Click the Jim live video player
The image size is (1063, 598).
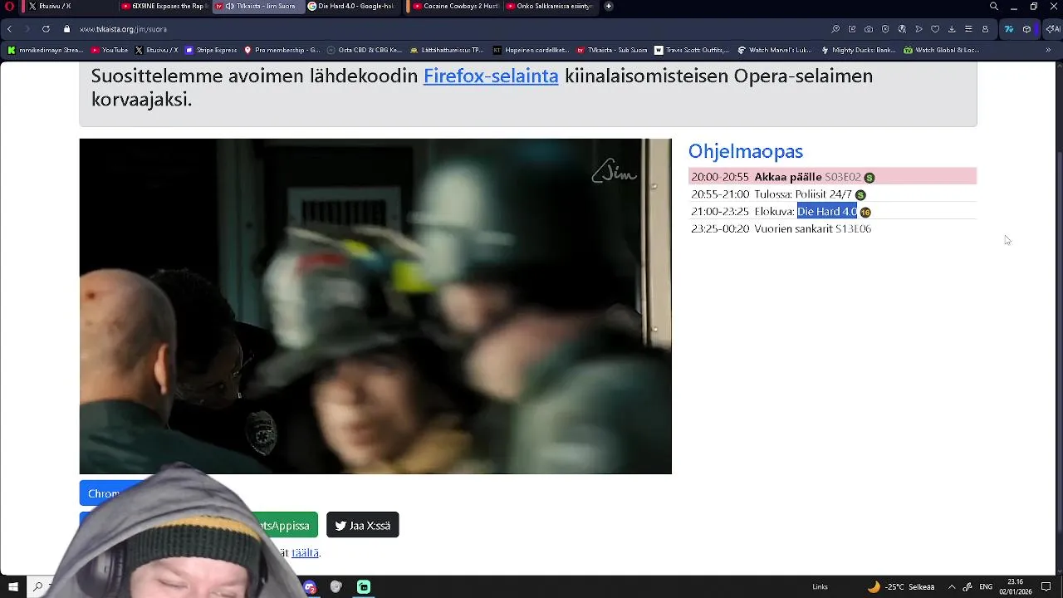[375, 306]
